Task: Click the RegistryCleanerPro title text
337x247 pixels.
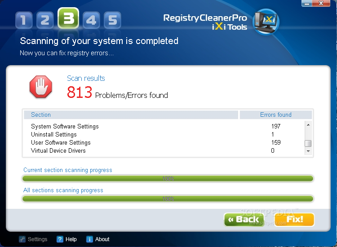Action: 205,18
